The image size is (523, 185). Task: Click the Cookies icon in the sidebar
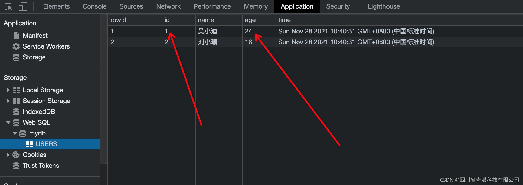[16, 155]
